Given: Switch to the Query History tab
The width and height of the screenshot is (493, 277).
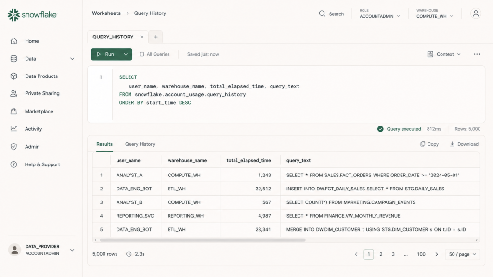Looking at the screenshot, I should pyautogui.click(x=140, y=144).
